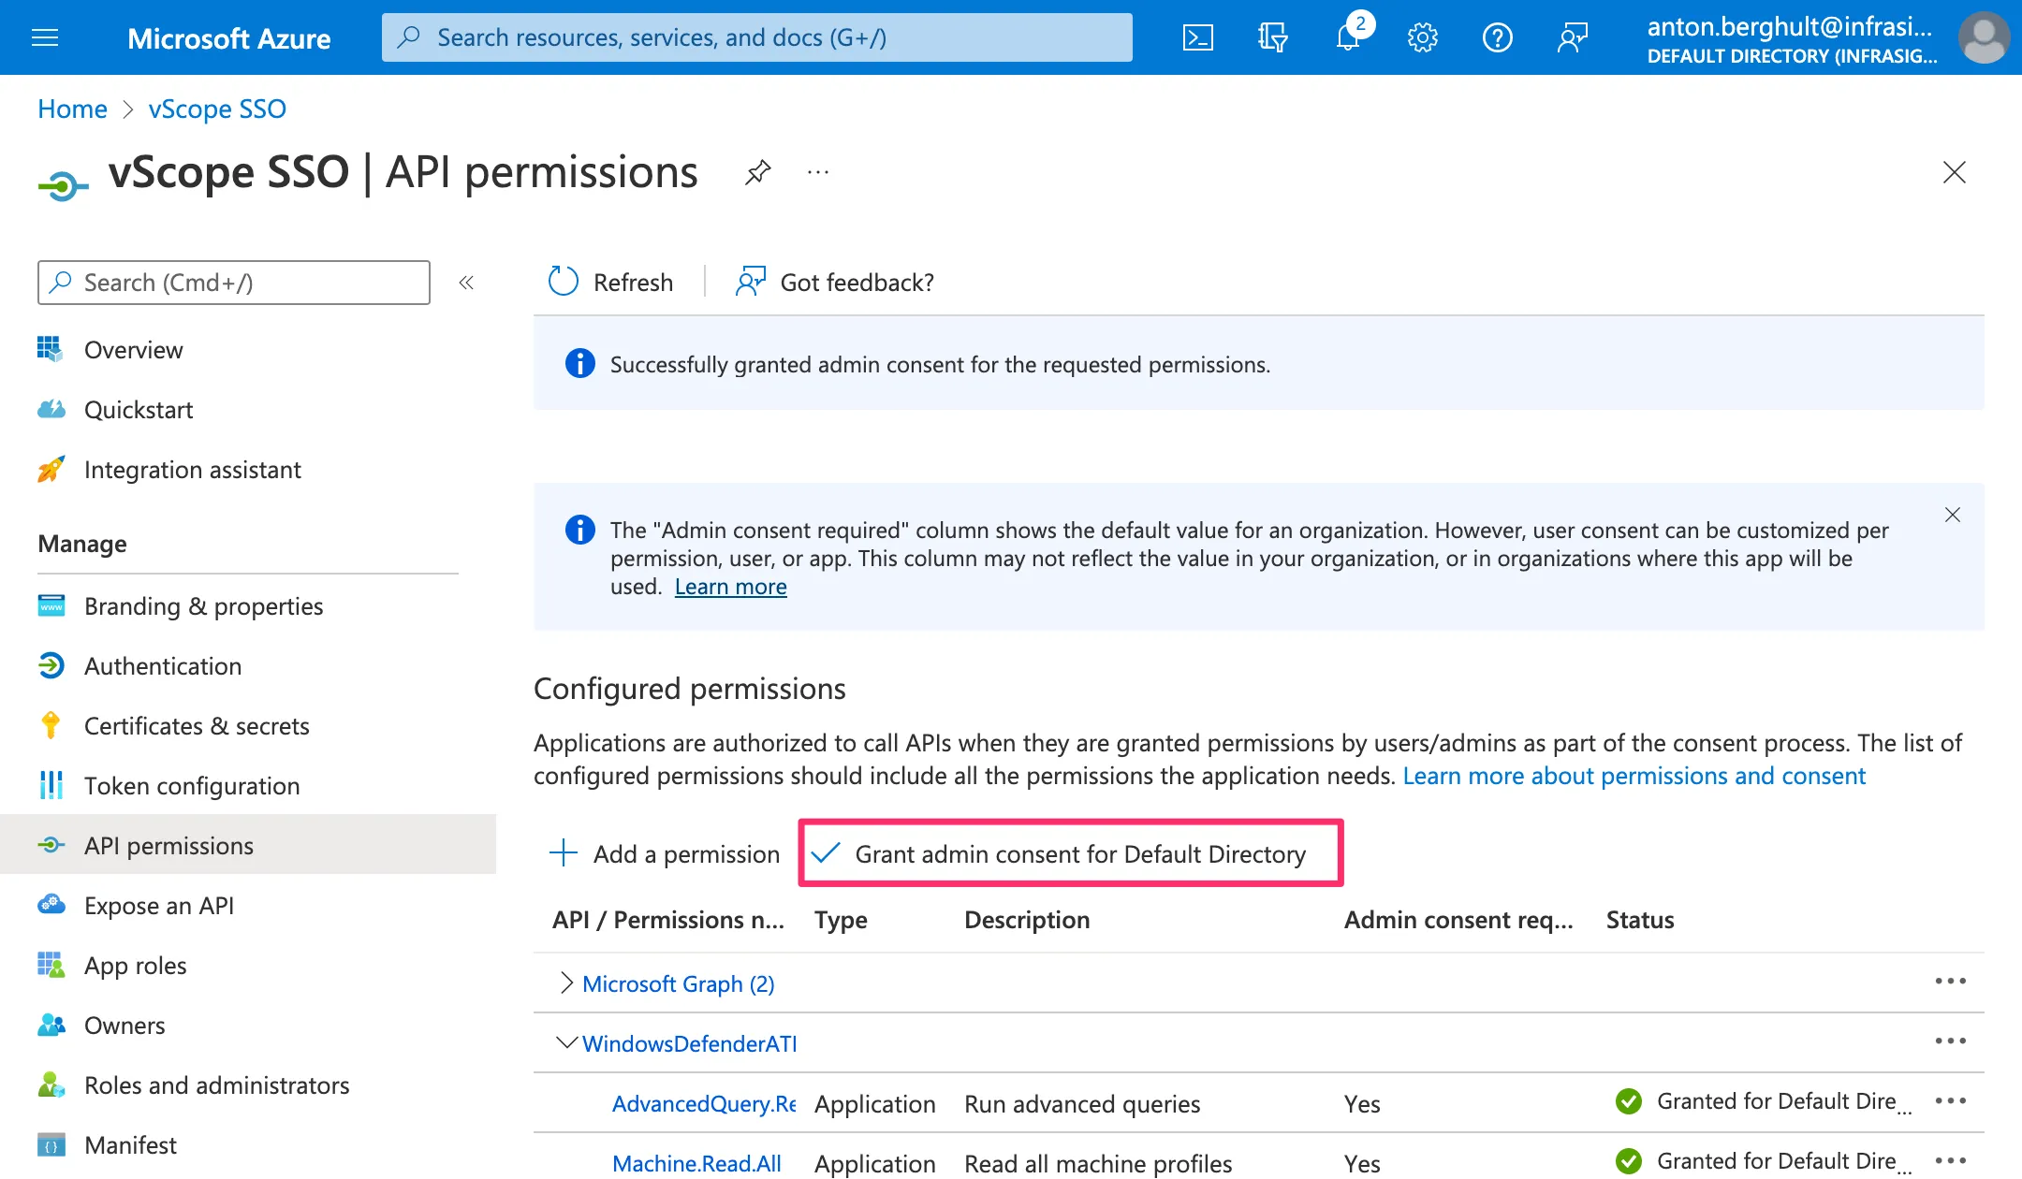Open more options for Machine.Read.All row
Viewport: 2022px width, 1179px height.
(x=1951, y=1160)
